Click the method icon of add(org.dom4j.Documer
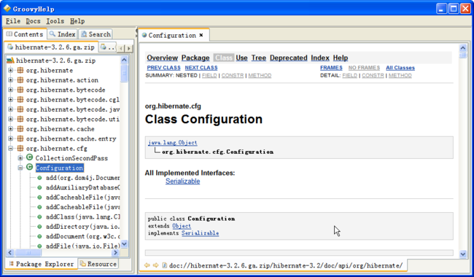Viewport: 474px width, 277px height. [x=39, y=178]
